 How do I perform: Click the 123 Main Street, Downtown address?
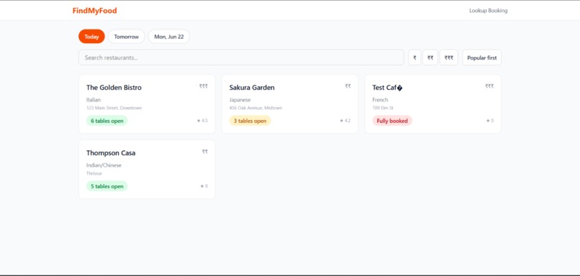point(114,108)
